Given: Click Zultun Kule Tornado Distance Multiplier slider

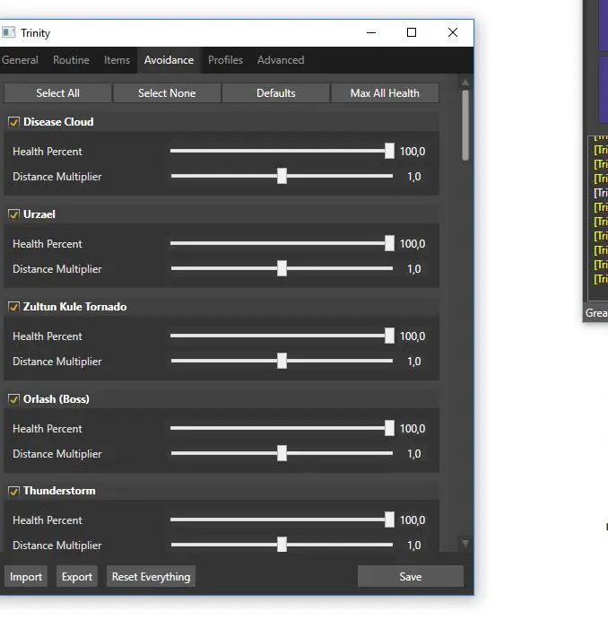Looking at the screenshot, I should pos(282,361).
